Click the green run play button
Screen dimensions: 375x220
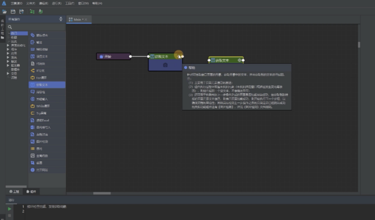[9, 209]
